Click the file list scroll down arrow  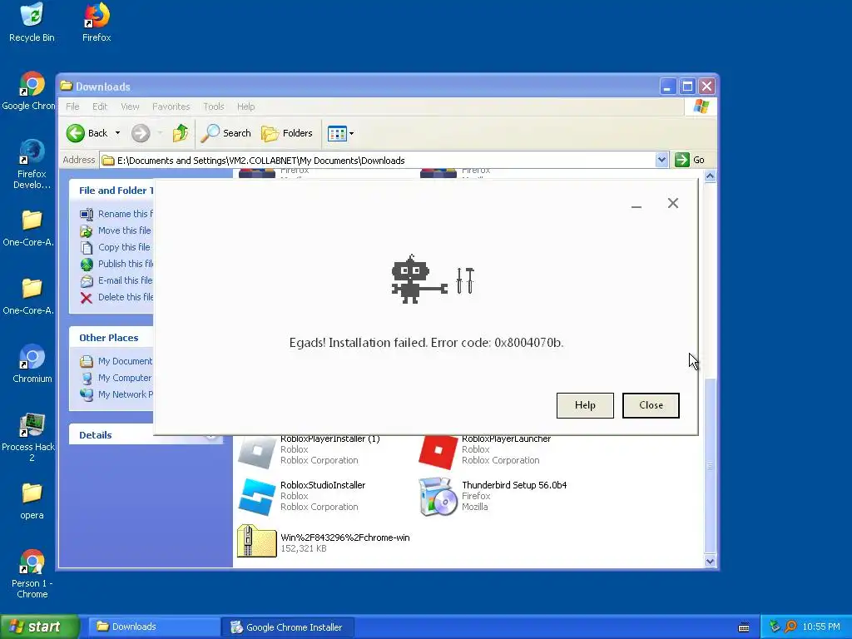tap(710, 562)
